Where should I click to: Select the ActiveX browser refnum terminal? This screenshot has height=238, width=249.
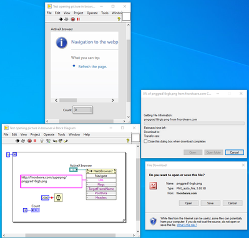point(73,170)
